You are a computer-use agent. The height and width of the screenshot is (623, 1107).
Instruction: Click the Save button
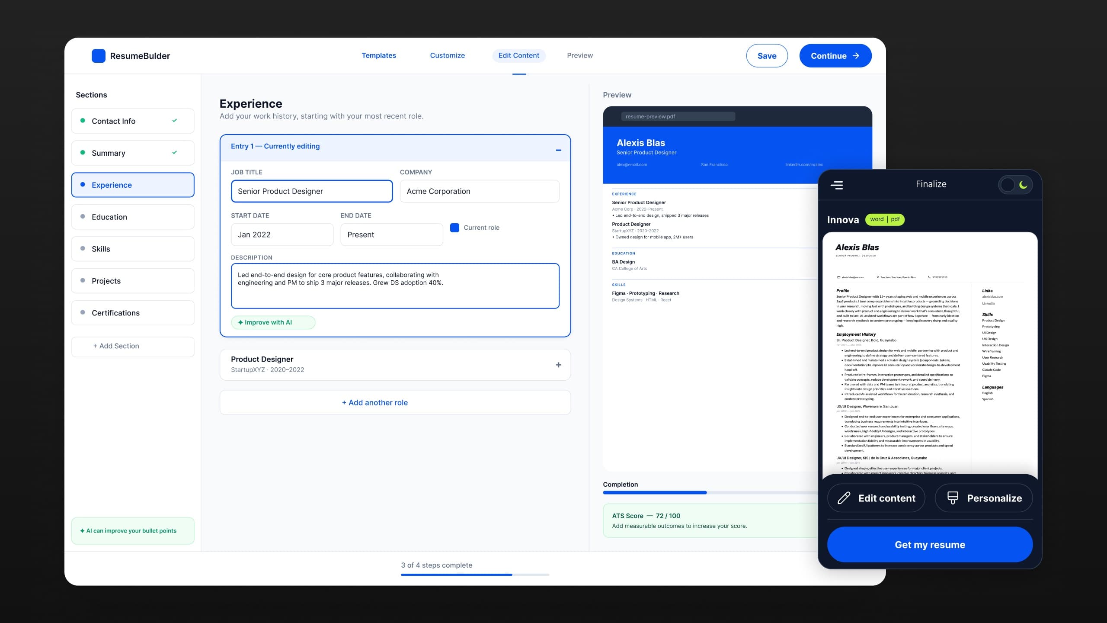(x=767, y=56)
